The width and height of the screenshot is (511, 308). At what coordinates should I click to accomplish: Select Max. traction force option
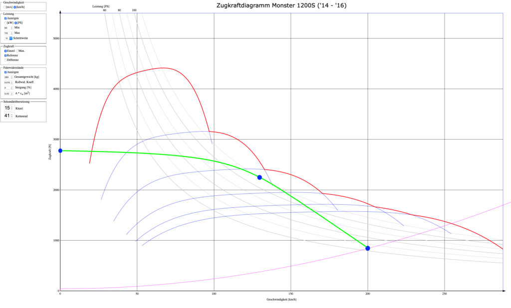pyautogui.click(x=17, y=51)
